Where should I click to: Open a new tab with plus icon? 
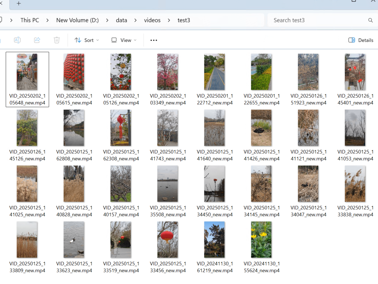(19, 4)
